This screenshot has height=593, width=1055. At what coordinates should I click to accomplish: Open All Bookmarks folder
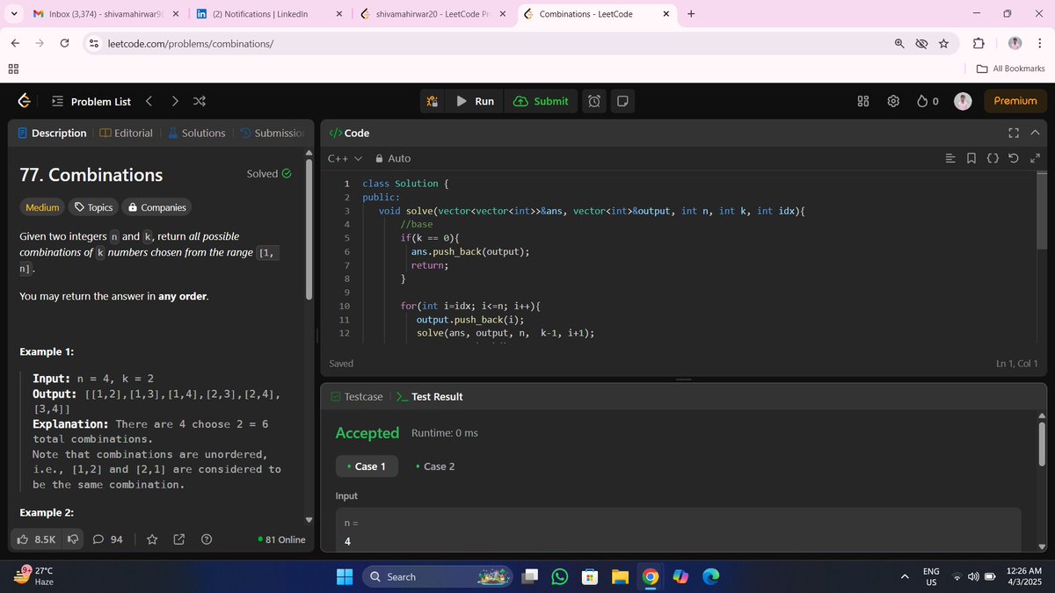(x=1010, y=69)
